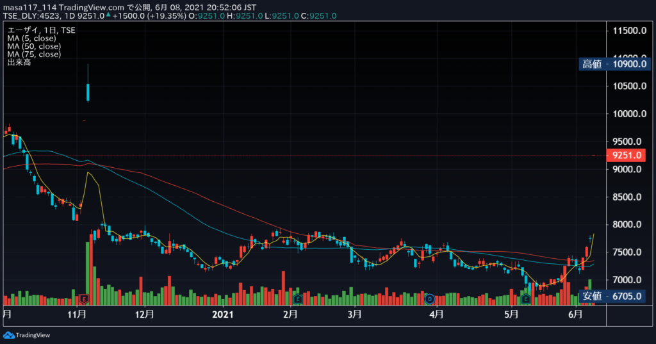This screenshot has height=344, width=656.
Task: Click the C:9251.0 close value in header
Action: coord(318,16)
